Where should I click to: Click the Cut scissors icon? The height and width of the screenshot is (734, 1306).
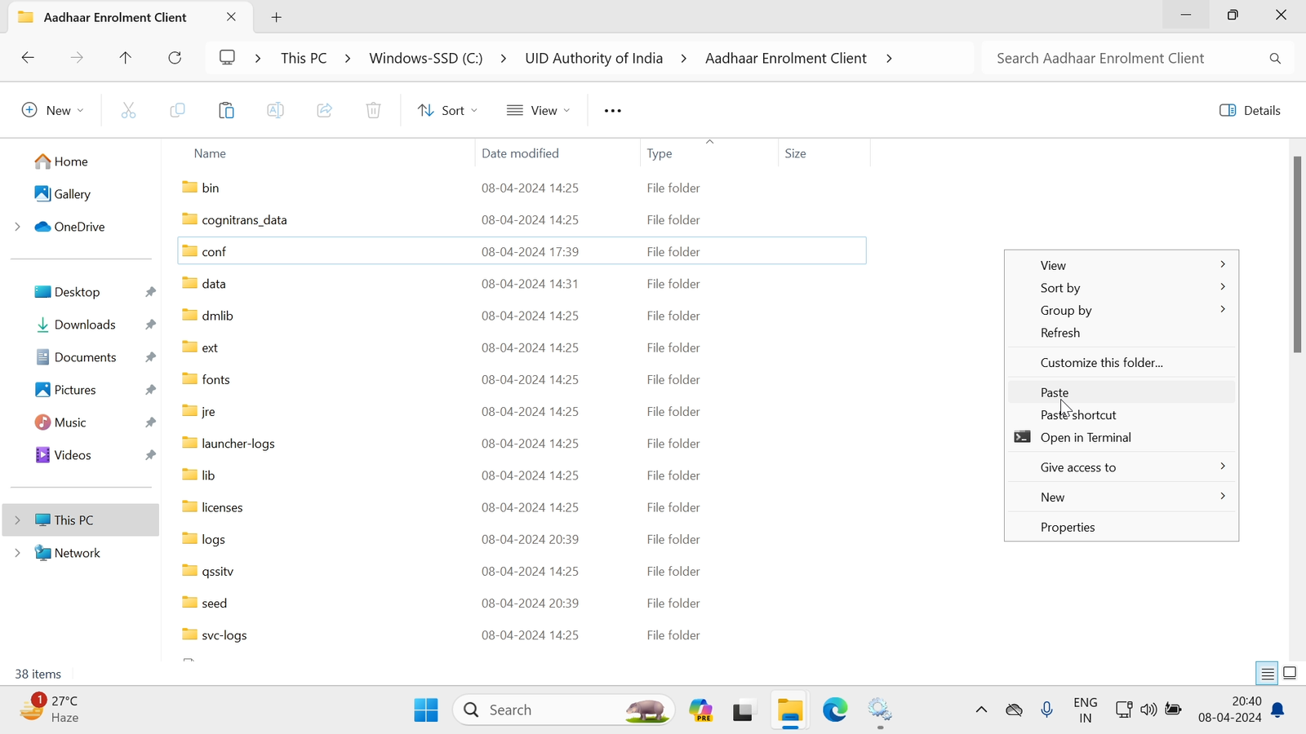click(128, 110)
